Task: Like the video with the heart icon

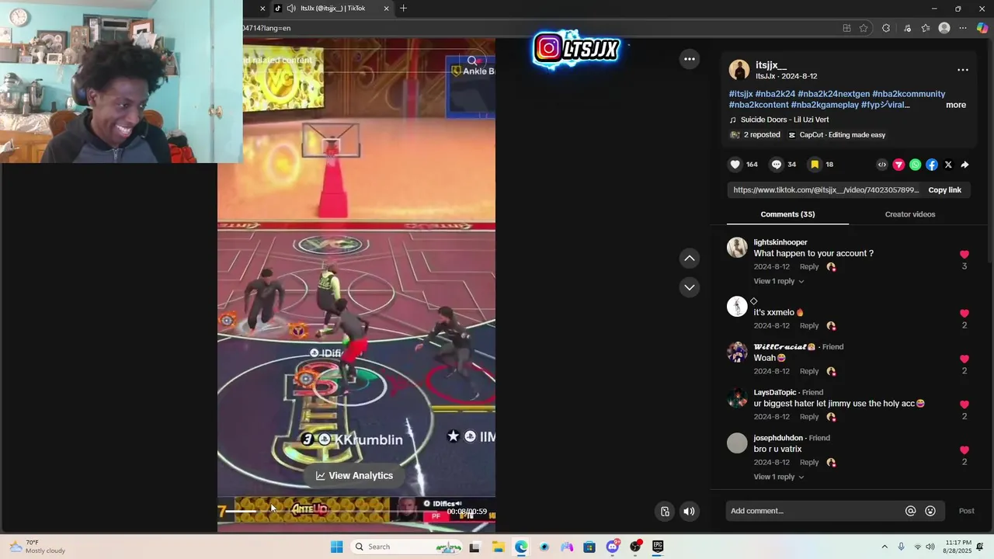Action: (735, 165)
